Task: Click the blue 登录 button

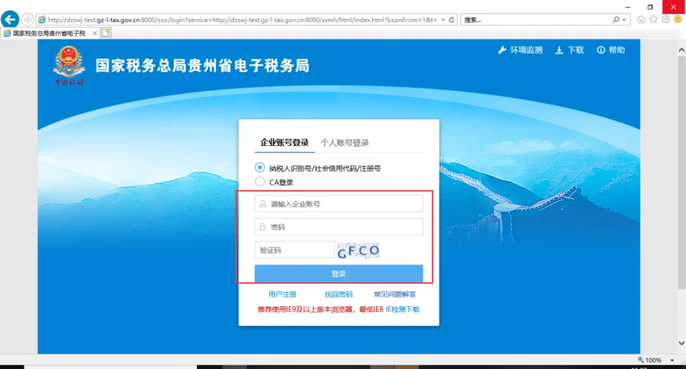Action: (339, 274)
